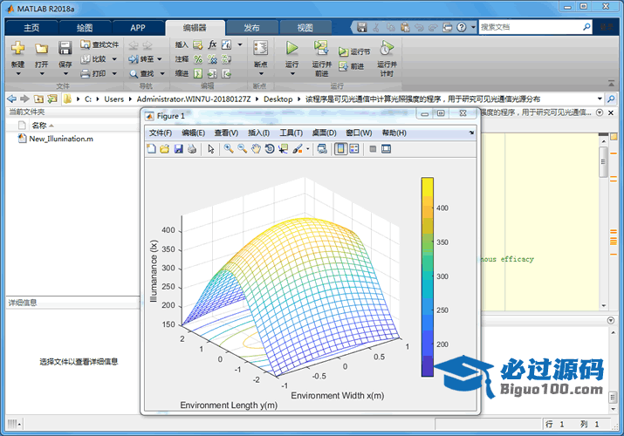The image size is (624, 436).
Task: Toggle the Show Plot Tools button
Action: [386, 149]
